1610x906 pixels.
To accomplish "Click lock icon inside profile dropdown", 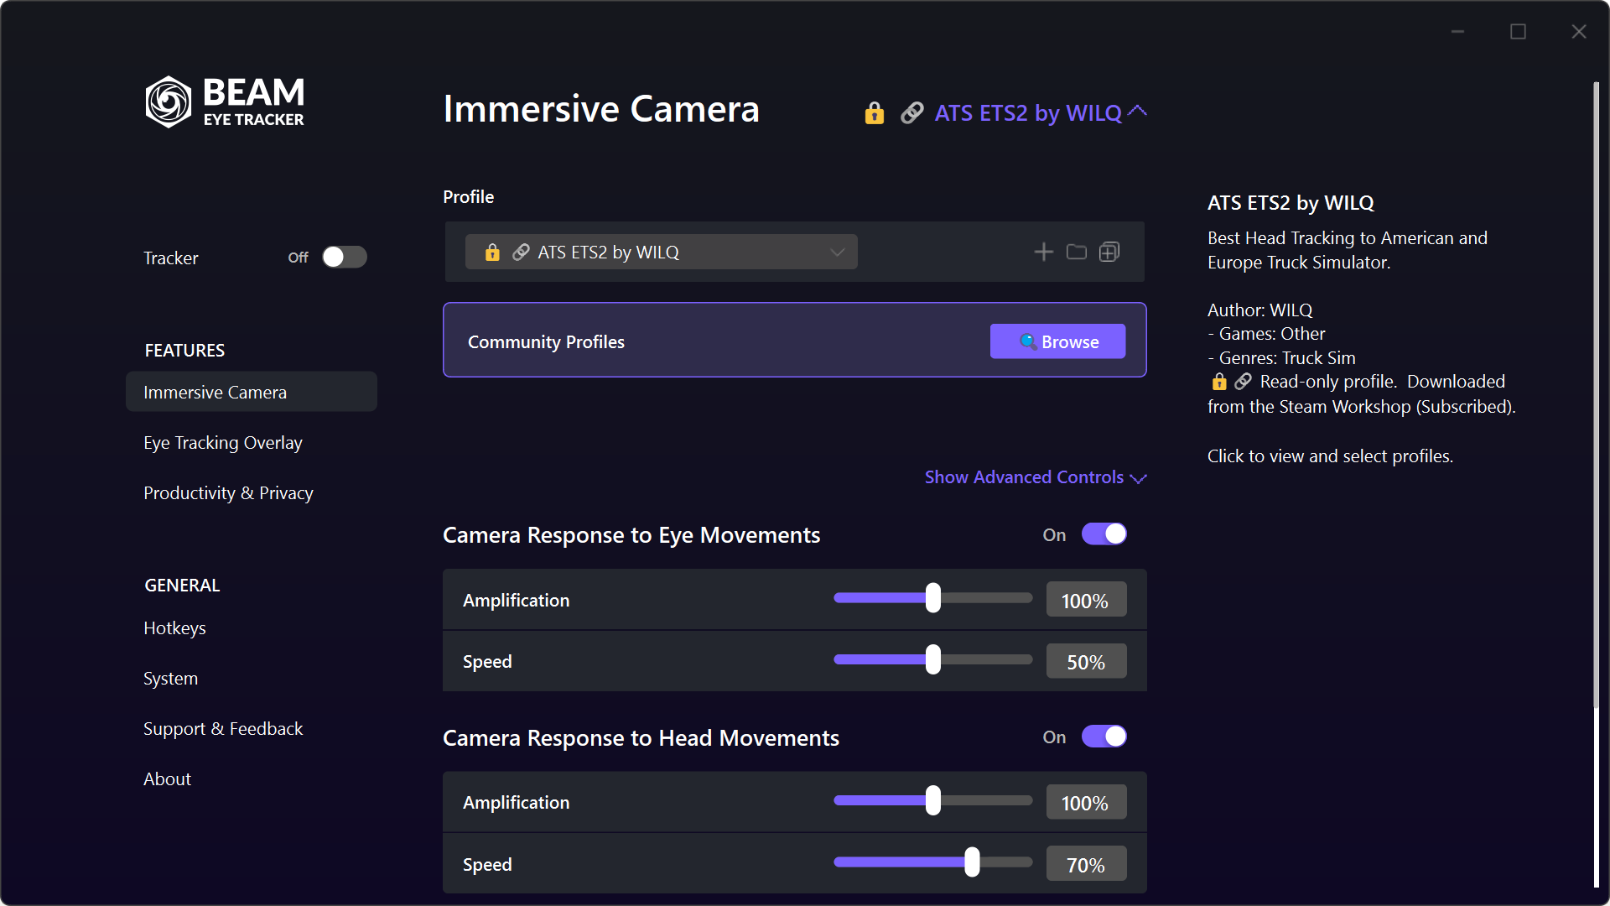I will coord(492,252).
